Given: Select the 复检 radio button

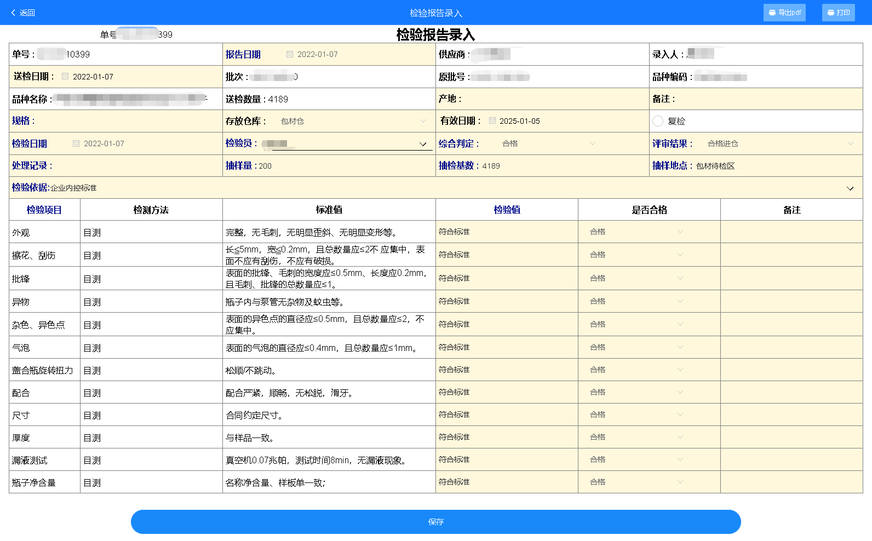Looking at the screenshot, I should point(658,121).
